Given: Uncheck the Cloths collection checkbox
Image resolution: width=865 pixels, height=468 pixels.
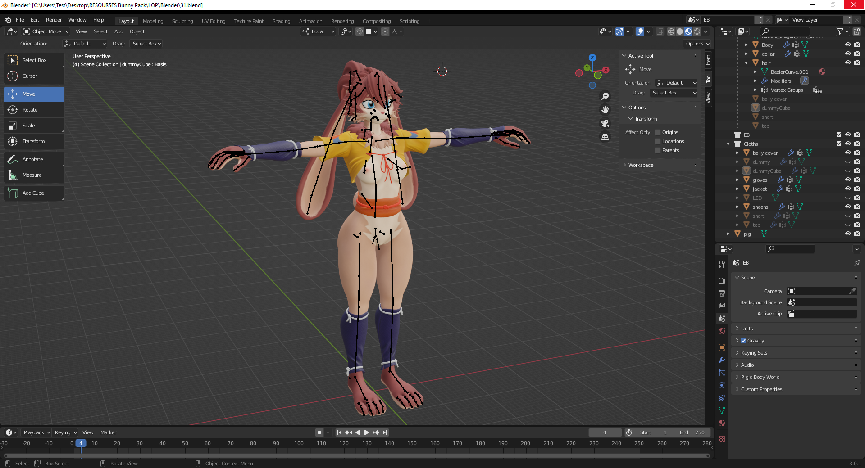Looking at the screenshot, I should point(839,144).
